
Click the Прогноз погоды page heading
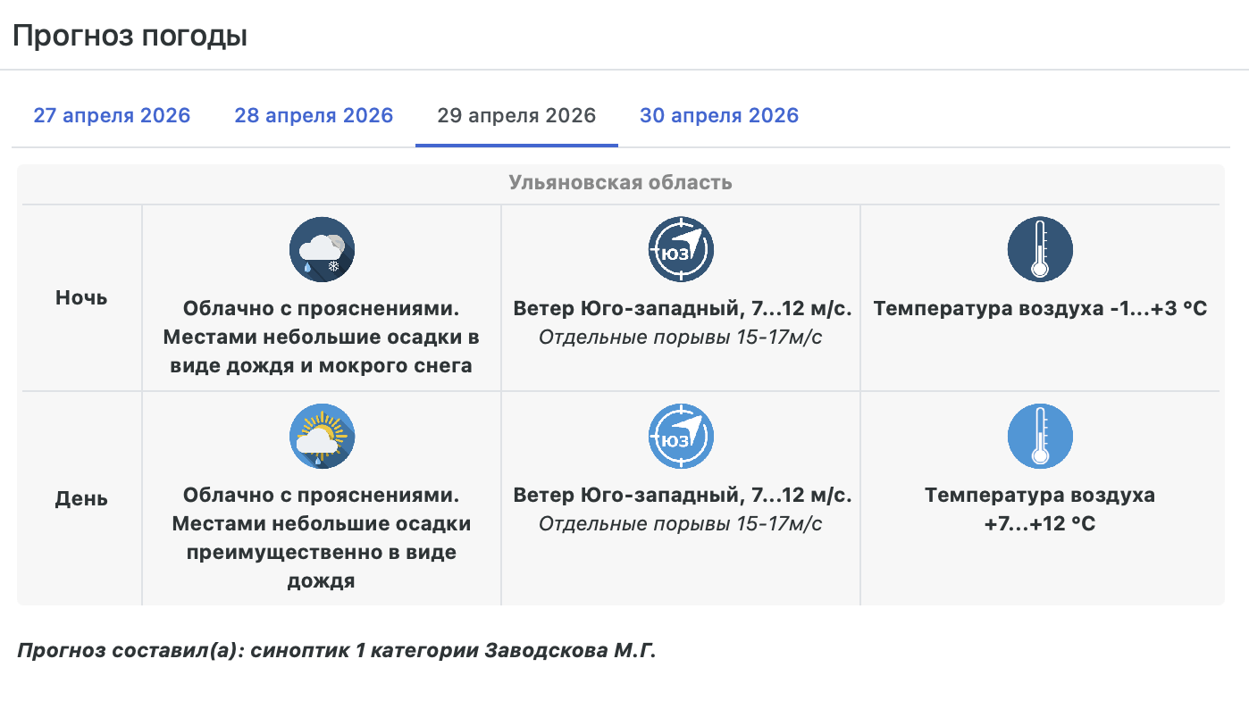click(x=130, y=37)
